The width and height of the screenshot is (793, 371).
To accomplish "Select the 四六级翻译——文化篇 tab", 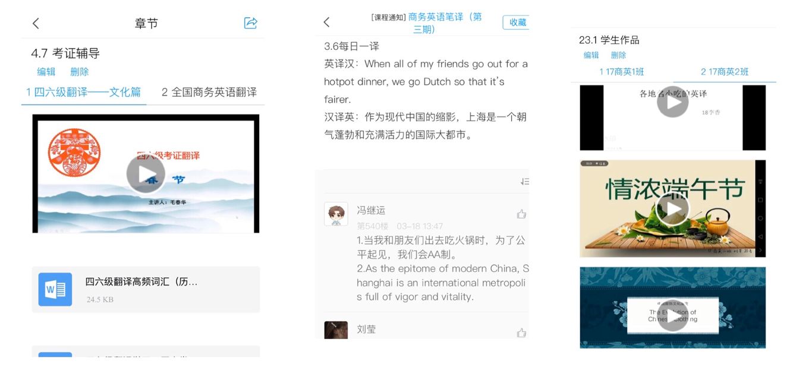I will point(84,92).
